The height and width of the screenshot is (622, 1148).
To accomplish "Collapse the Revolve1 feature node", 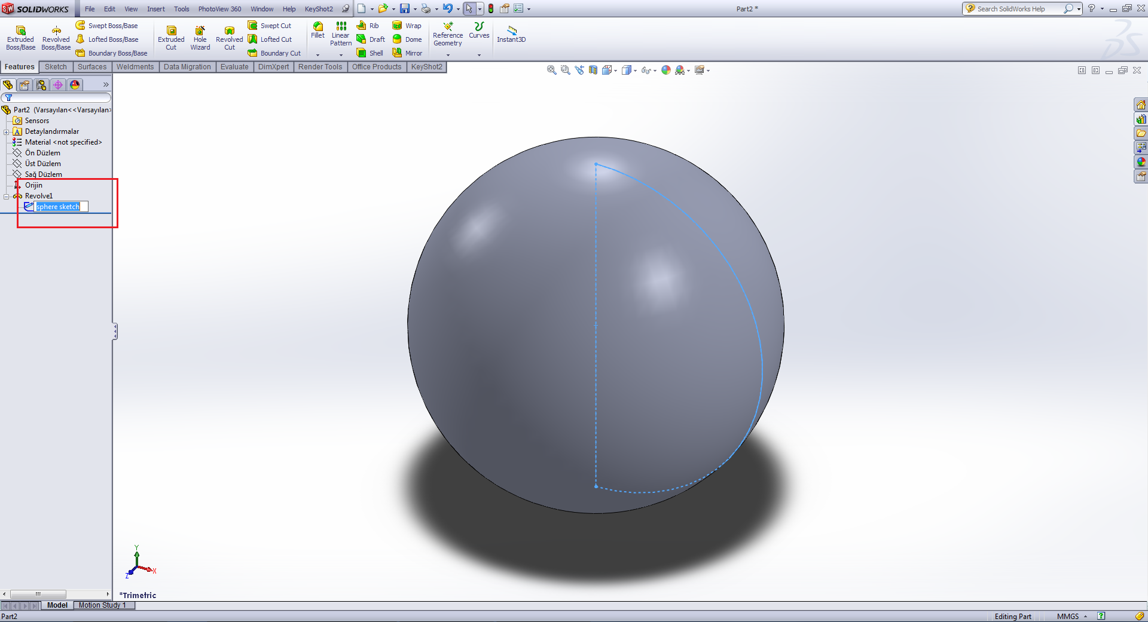I will tap(7, 197).
